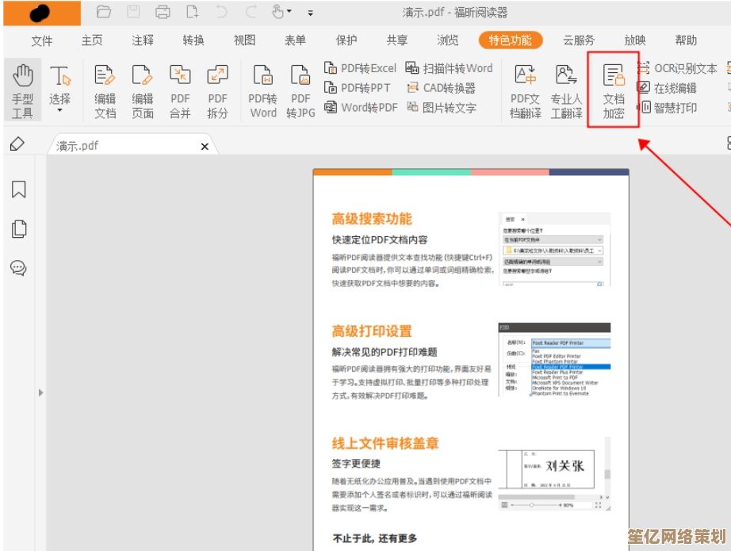The width and height of the screenshot is (731, 551).
Task: Click the Redo arrow icon
Action: coord(251,12)
